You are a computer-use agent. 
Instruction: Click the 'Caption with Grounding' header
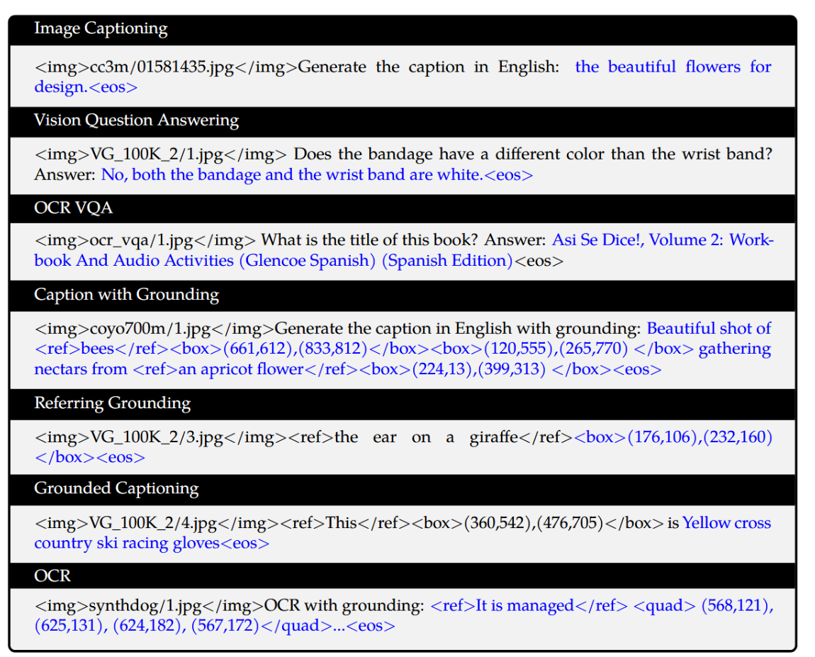[x=126, y=295]
